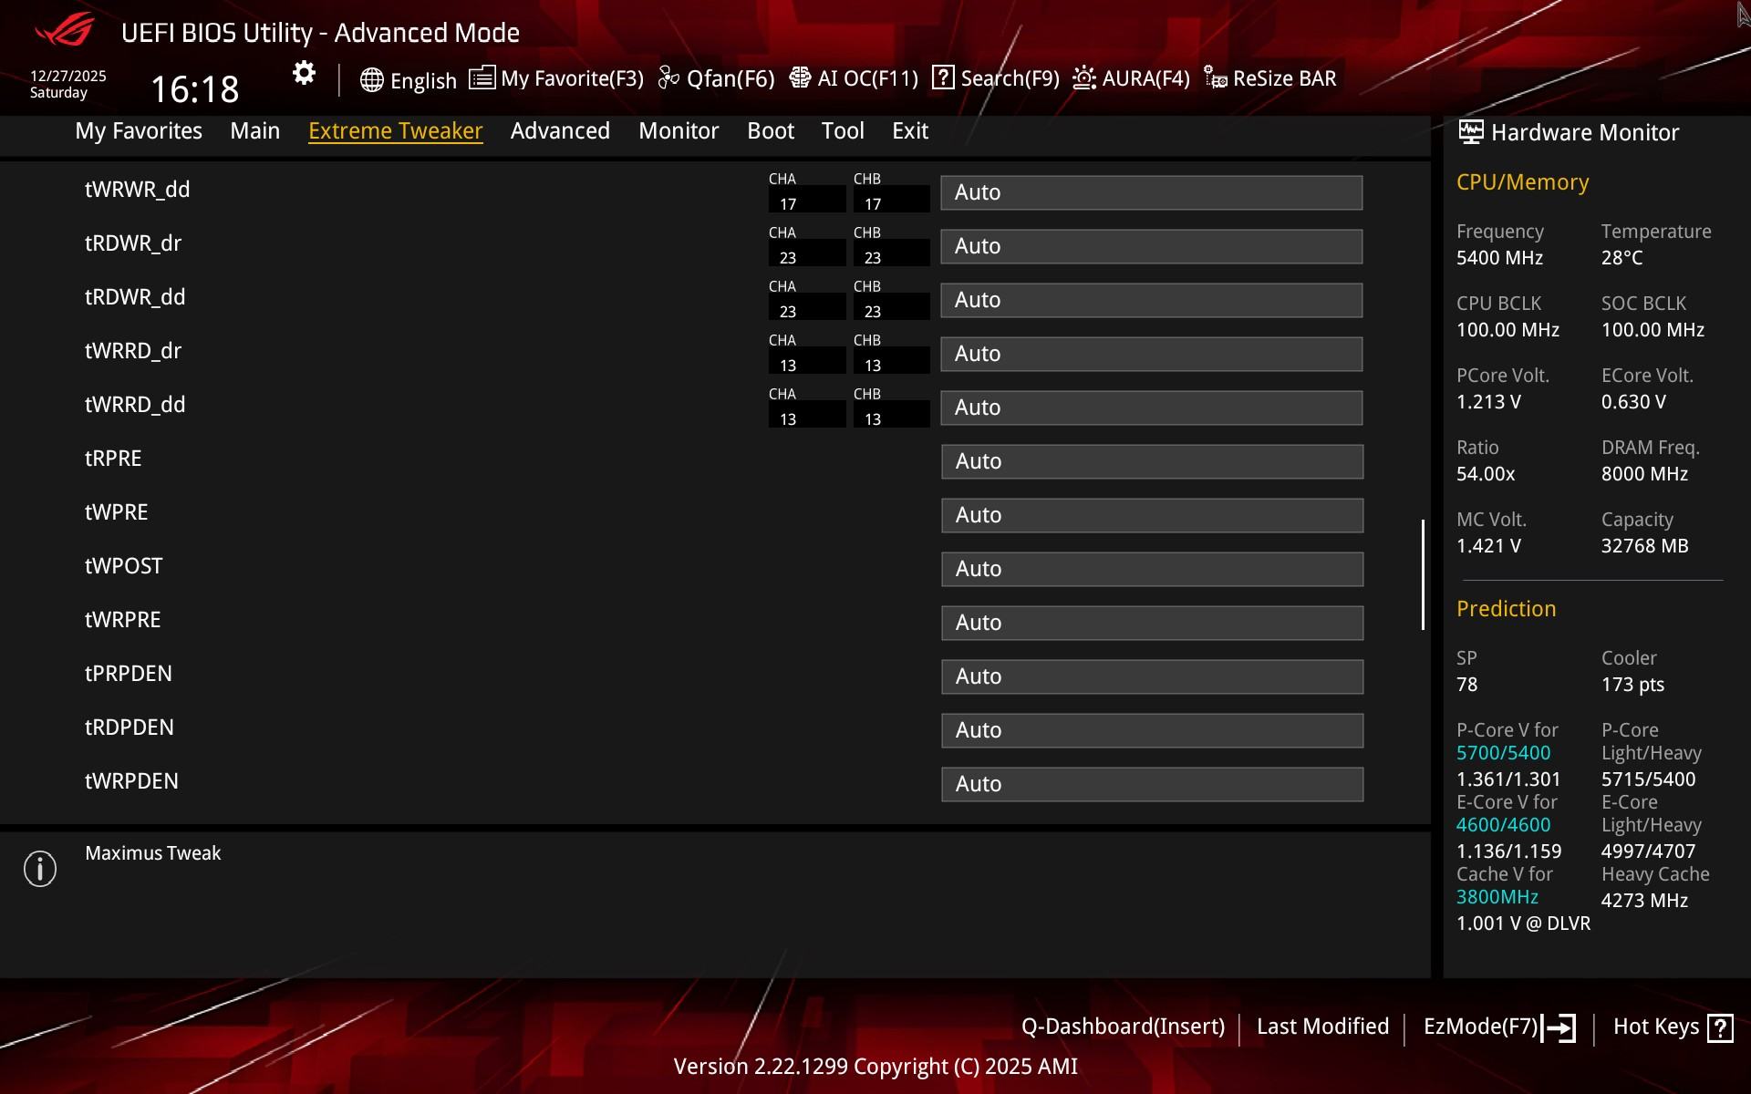Click the tWRPDEN Auto field
This screenshot has width=1751, height=1094.
tap(1151, 784)
